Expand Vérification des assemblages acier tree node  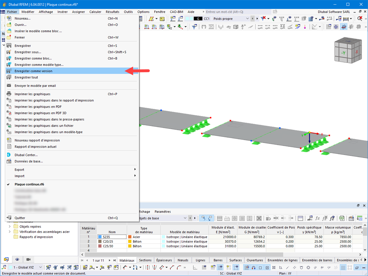point(10,232)
